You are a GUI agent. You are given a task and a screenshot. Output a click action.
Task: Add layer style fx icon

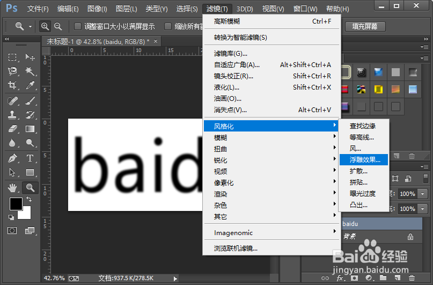pyautogui.click(x=340, y=278)
